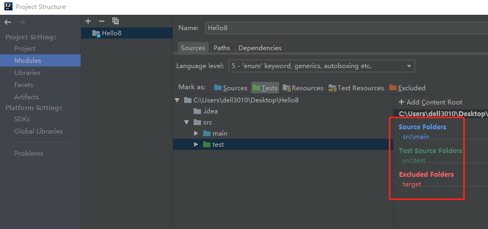Open Libraries in Project Settings
Screen dimensions: 488x229
[x=27, y=73]
